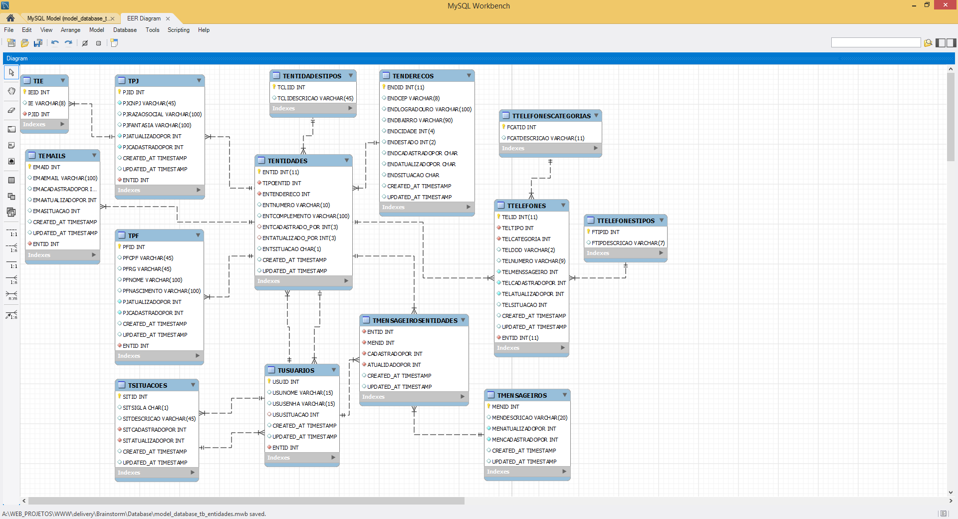This screenshot has width=958, height=519.
Task: Click the horizontal scrollbar at the bottom
Action: pyautogui.click(x=246, y=501)
